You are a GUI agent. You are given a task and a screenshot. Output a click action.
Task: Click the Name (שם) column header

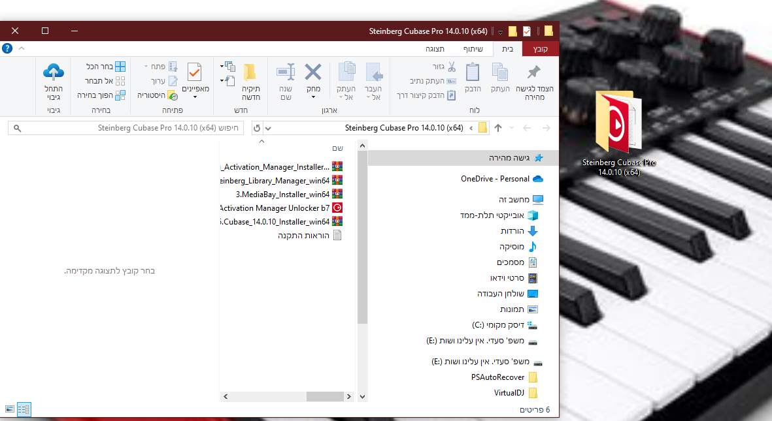(337, 148)
